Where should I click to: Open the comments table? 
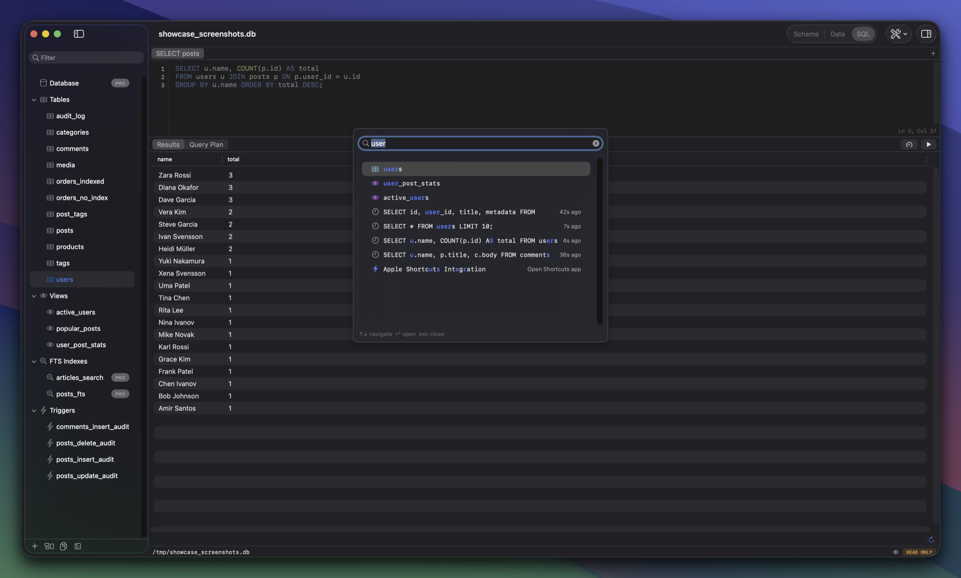82,149
